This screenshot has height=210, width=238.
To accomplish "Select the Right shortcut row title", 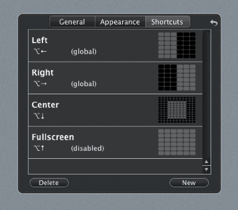I will pyautogui.click(x=42, y=73).
